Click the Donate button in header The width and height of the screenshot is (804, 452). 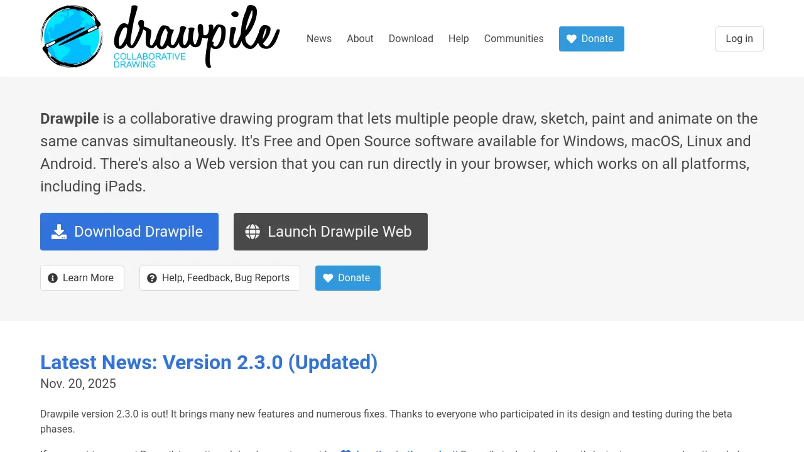click(592, 39)
